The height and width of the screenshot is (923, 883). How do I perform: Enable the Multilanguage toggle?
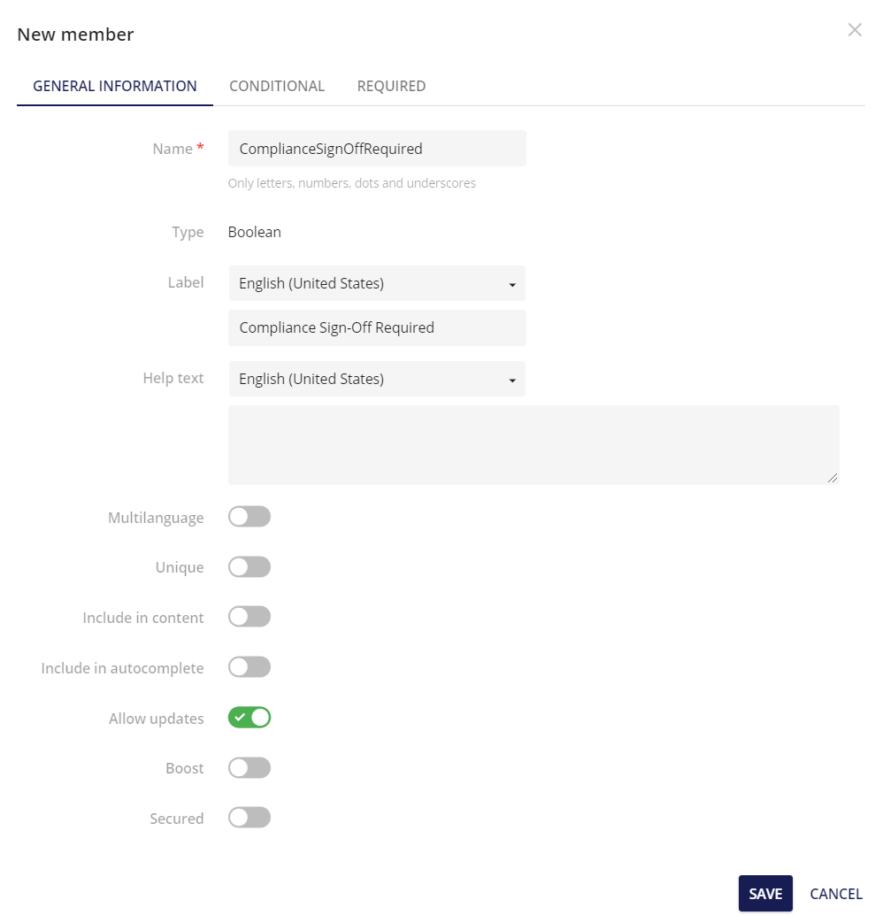pyautogui.click(x=249, y=516)
